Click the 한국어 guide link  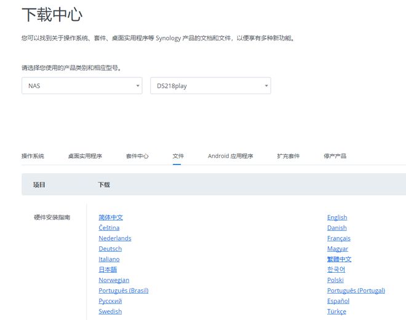tap(336, 270)
